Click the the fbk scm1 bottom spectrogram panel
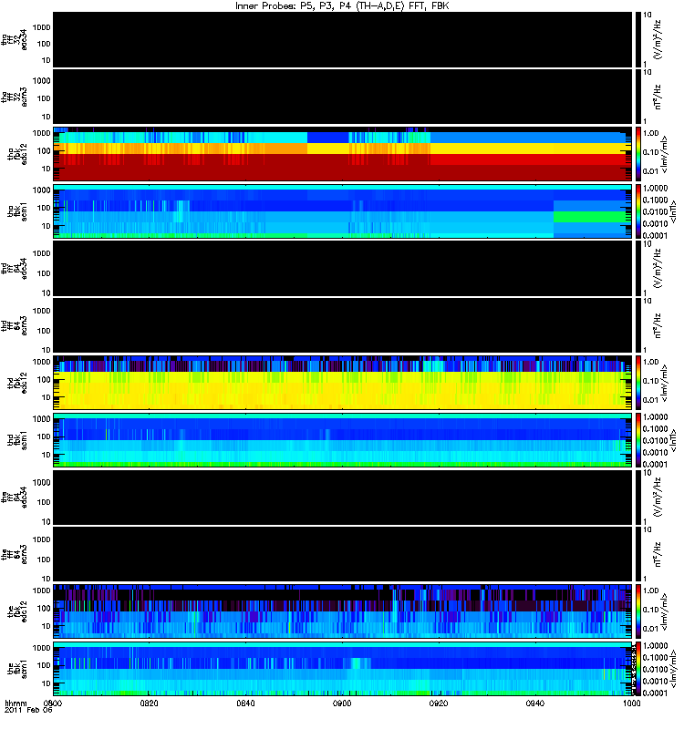The image size is (684, 729). click(342, 669)
